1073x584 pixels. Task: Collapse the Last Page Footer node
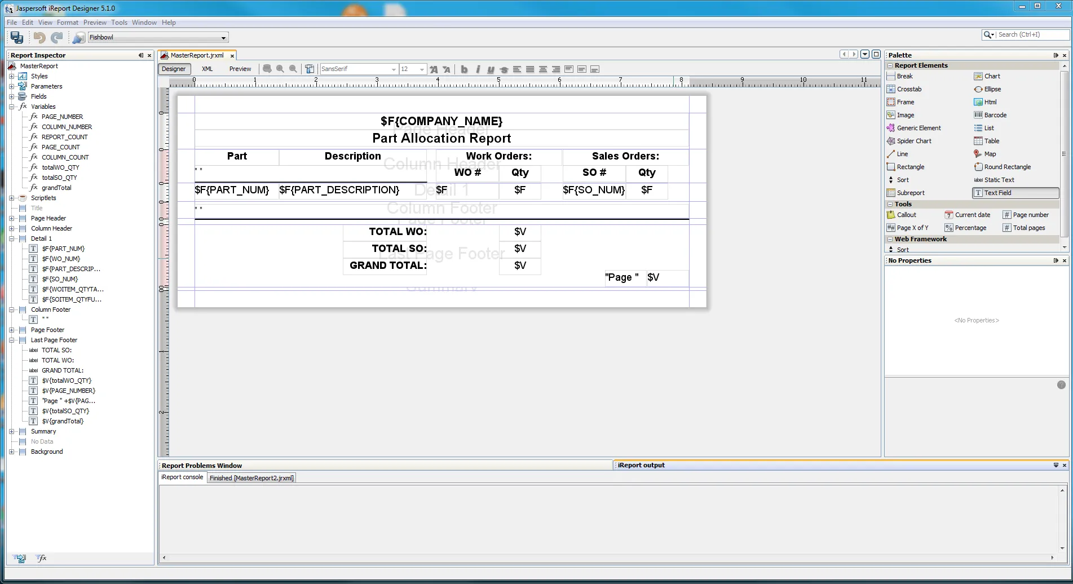coord(11,340)
